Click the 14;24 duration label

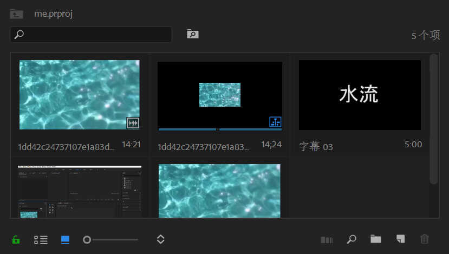(271, 144)
